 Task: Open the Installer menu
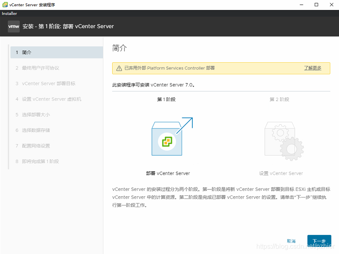[9, 13]
